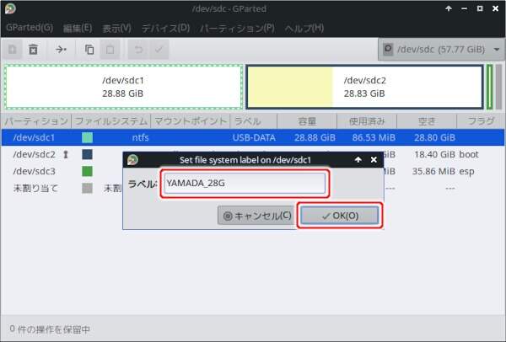This screenshot has height=342, width=506.
Task: Click the roll-up arrow in the label dialog title bar
Action: (358, 159)
